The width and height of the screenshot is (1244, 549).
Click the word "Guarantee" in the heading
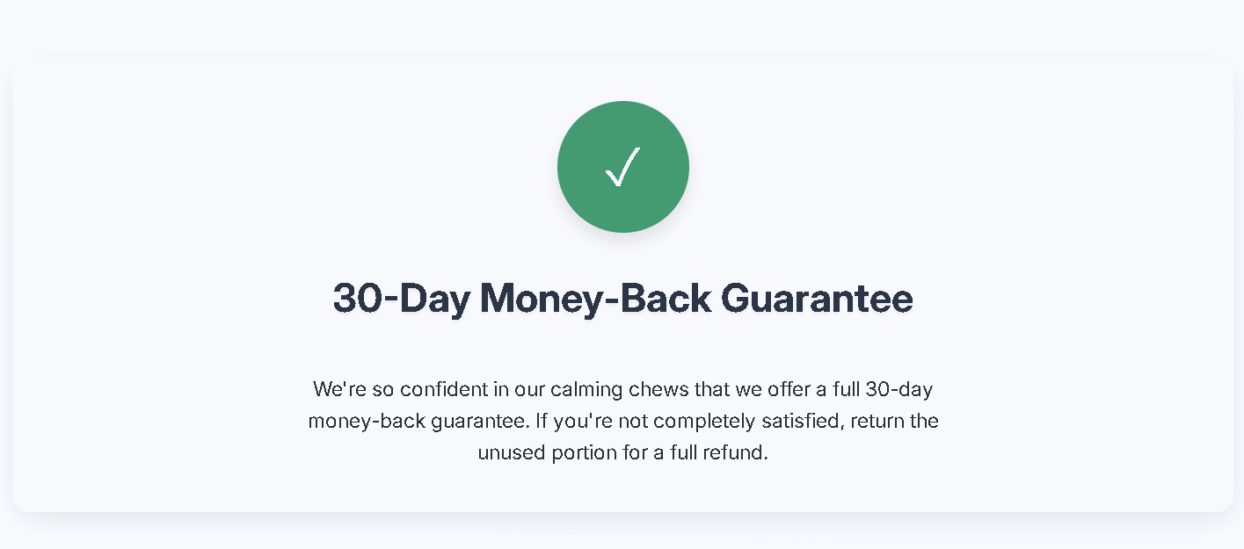click(817, 299)
